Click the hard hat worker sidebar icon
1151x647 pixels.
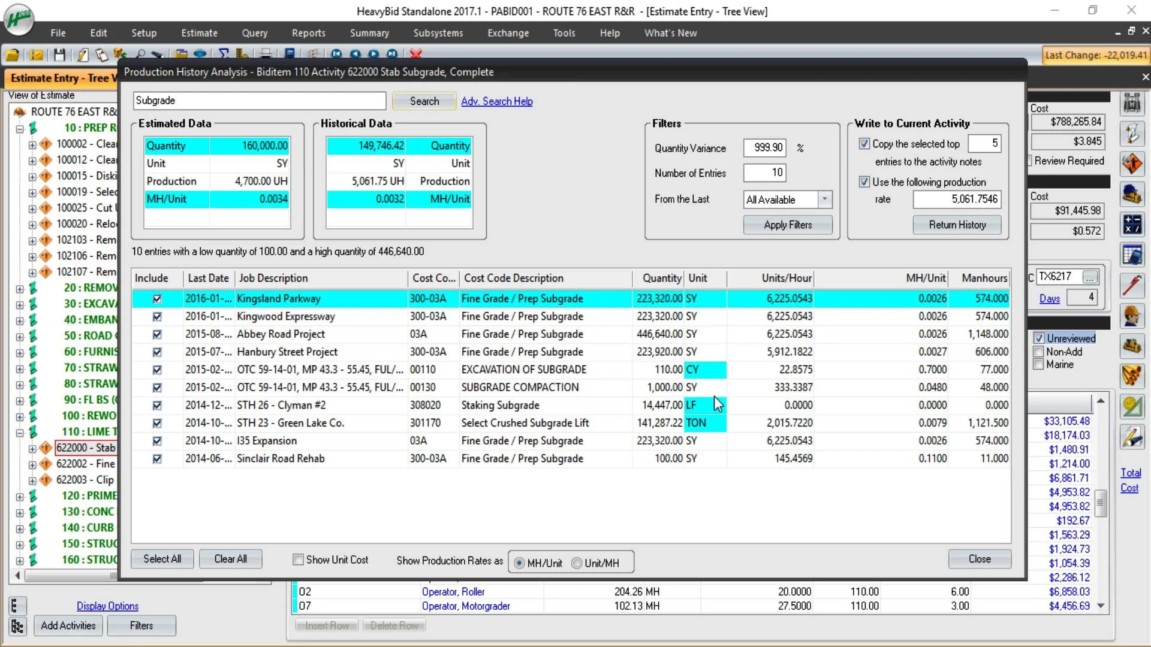[x=1132, y=315]
